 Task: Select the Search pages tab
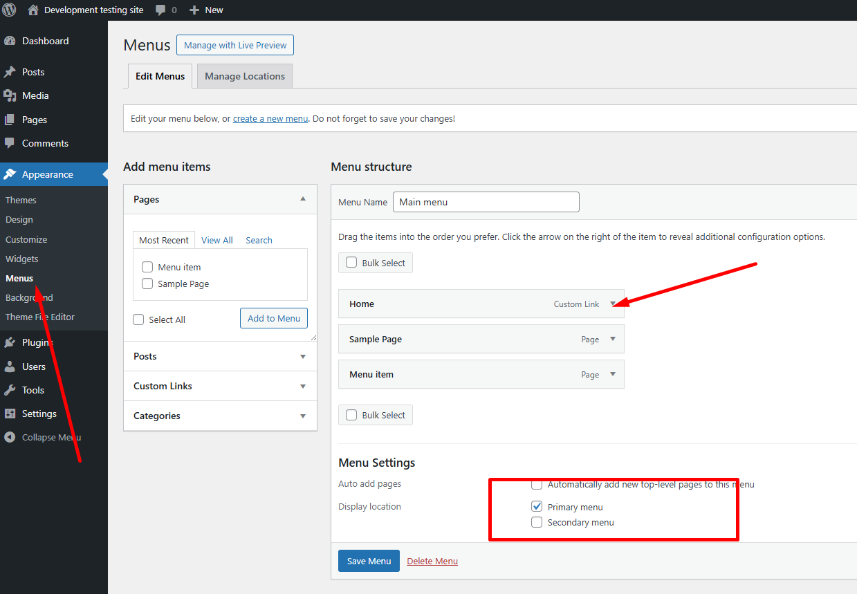point(259,240)
